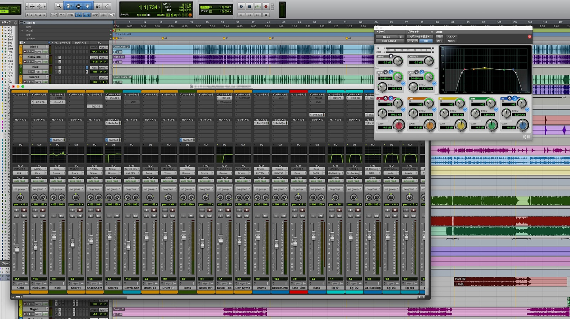This screenshot has height=319, width=570.
Task: Enable the HPF band IN button
Action: 403,84
